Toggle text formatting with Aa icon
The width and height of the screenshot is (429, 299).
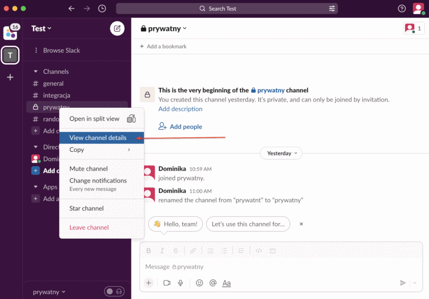(227, 283)
